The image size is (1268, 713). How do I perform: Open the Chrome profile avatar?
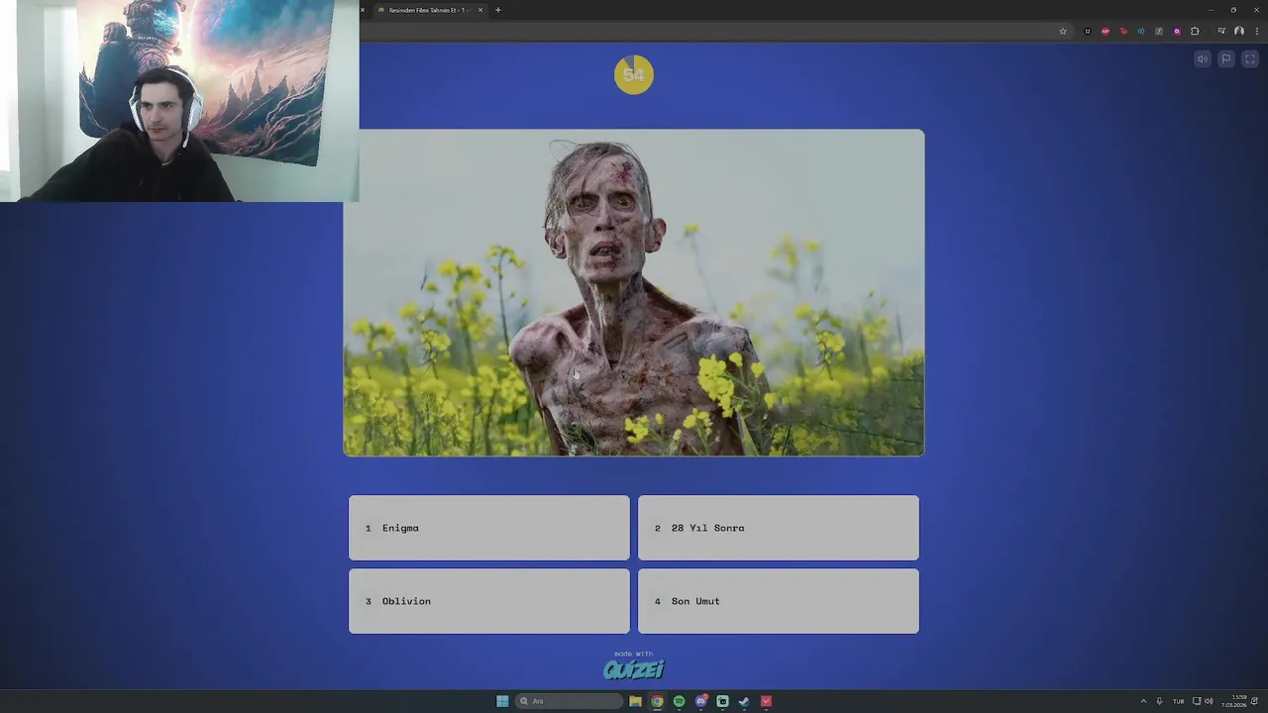click(1239, 32)
